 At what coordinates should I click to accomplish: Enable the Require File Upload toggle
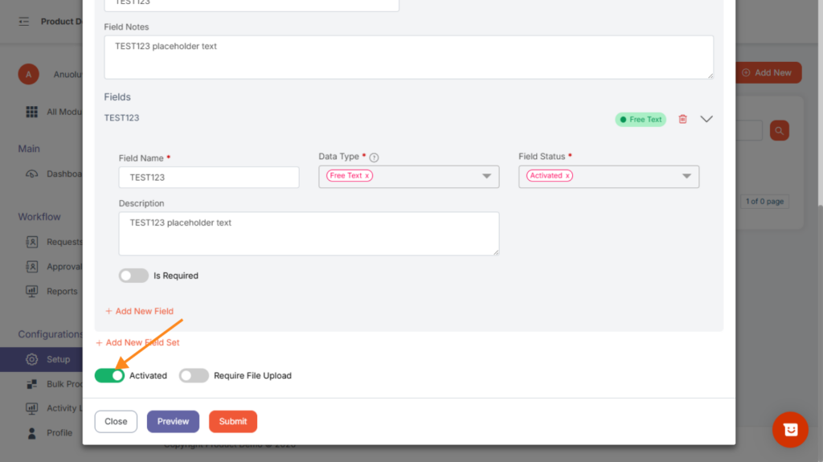tap(194, 375)
